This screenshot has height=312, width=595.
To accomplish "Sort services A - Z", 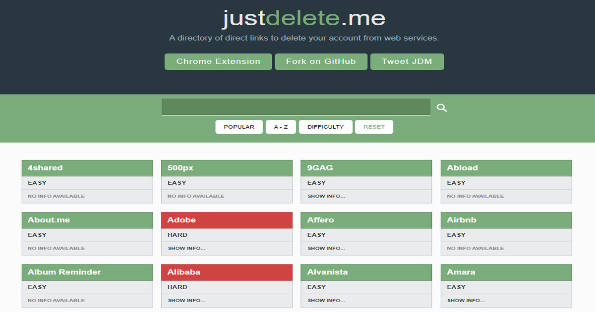I will (x=281, y=127).
